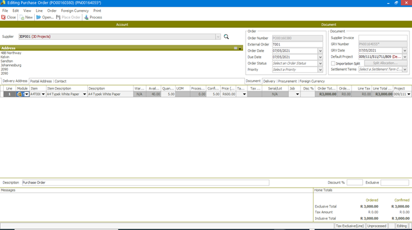
Task: Click the Exclusive amount field
Action: tap(395, 182)
